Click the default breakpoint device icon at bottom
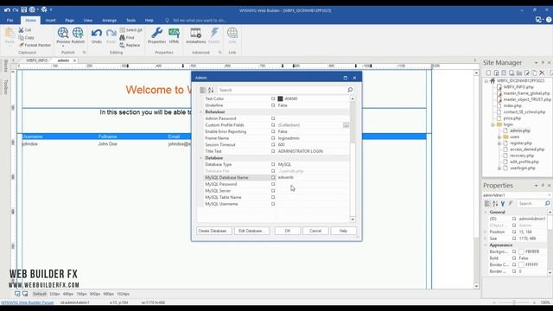 (x=17, y=294)
